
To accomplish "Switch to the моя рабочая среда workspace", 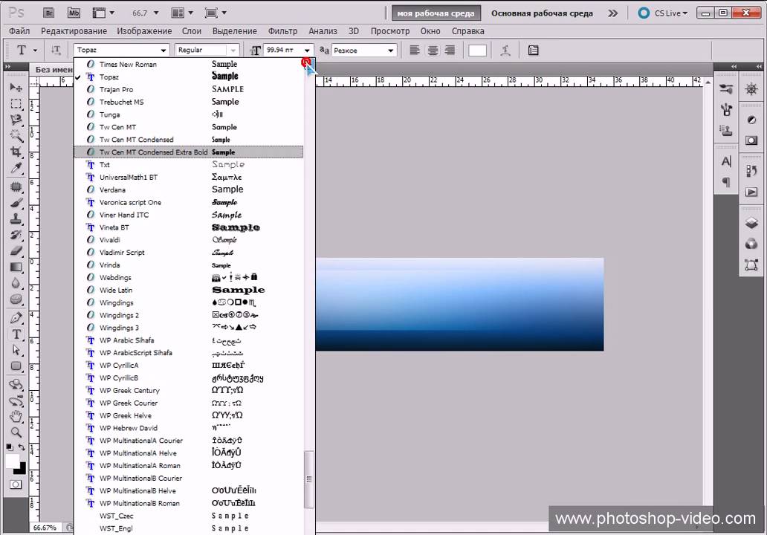I will (x=436, y=13).
